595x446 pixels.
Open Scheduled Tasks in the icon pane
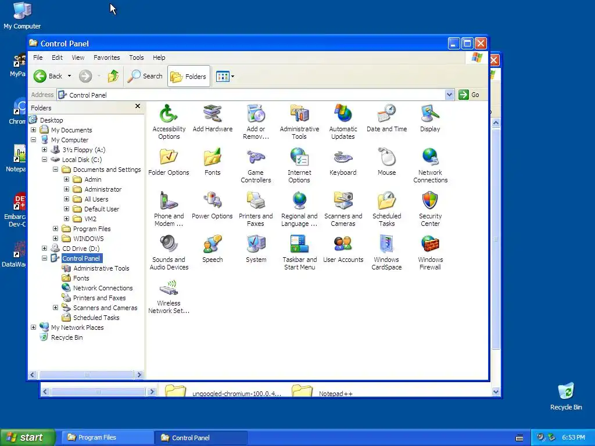386,209
